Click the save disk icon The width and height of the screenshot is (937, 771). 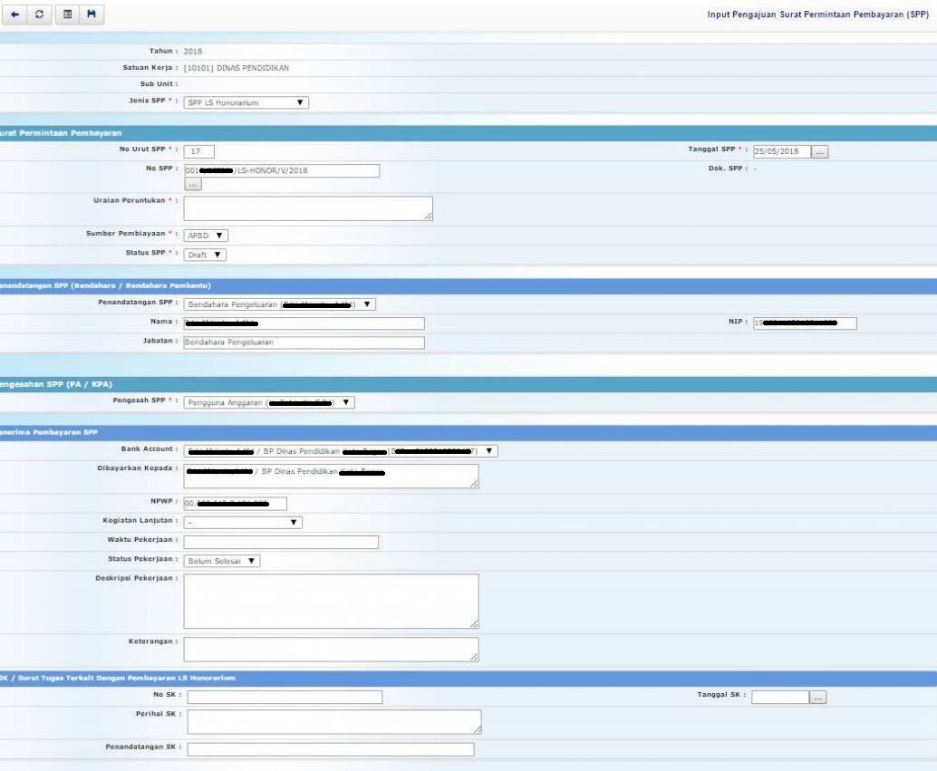pos(91,15)
